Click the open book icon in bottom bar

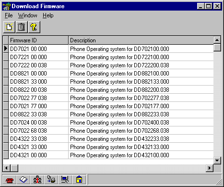[24, 180]
